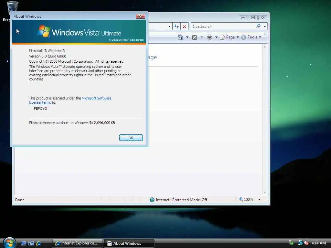
Task: Click the Print icon in the IE toolbar
Action: click(x=209, y=37)
